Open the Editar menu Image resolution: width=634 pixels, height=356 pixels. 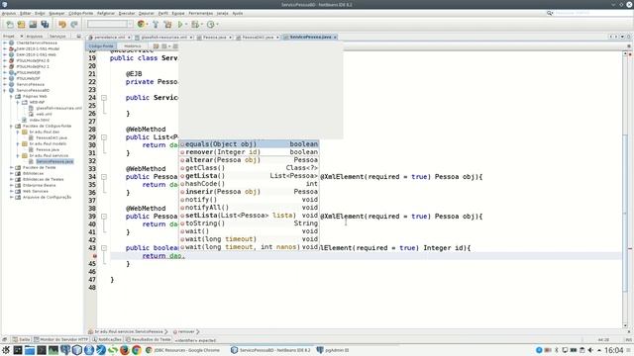26,13
